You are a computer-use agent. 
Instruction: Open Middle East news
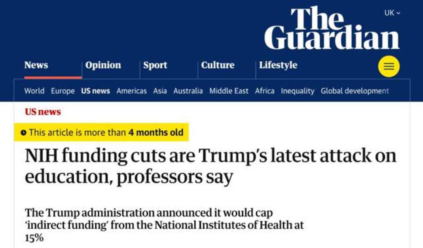(229, 91)
